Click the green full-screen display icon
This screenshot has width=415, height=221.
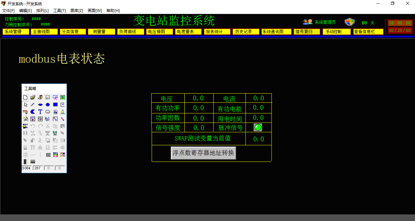63,97
